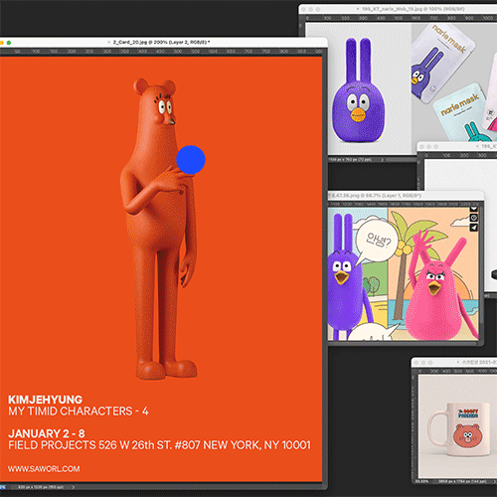Image resolution: width=497 pixels, height=497 pixels.
Task: Activate the 195_KT_narle_Web jpg title bar
Action: [x=398, y=9]
